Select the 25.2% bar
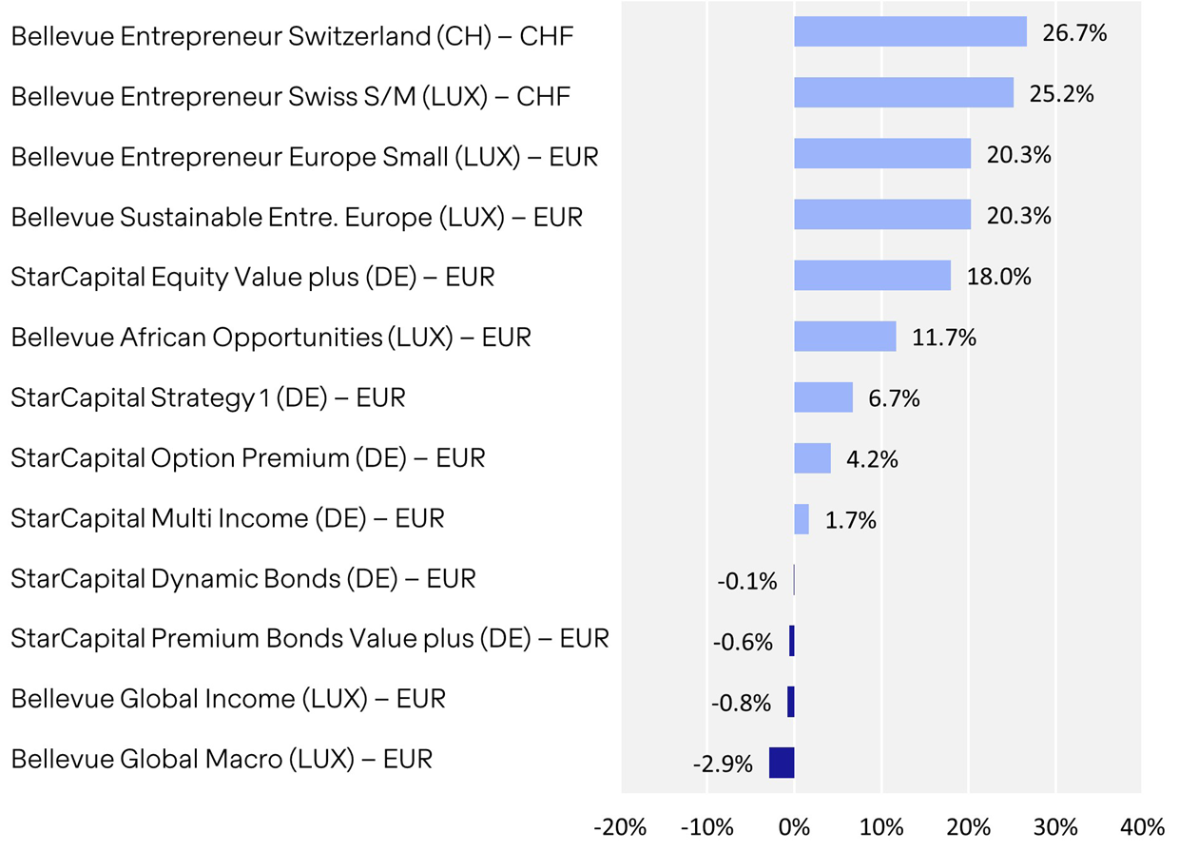The height and width of the screenshot is (851, 1179). [903, 93]
